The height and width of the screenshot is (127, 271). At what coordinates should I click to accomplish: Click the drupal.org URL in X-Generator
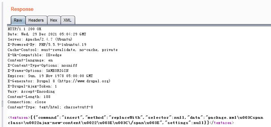(x=84, y=81)
